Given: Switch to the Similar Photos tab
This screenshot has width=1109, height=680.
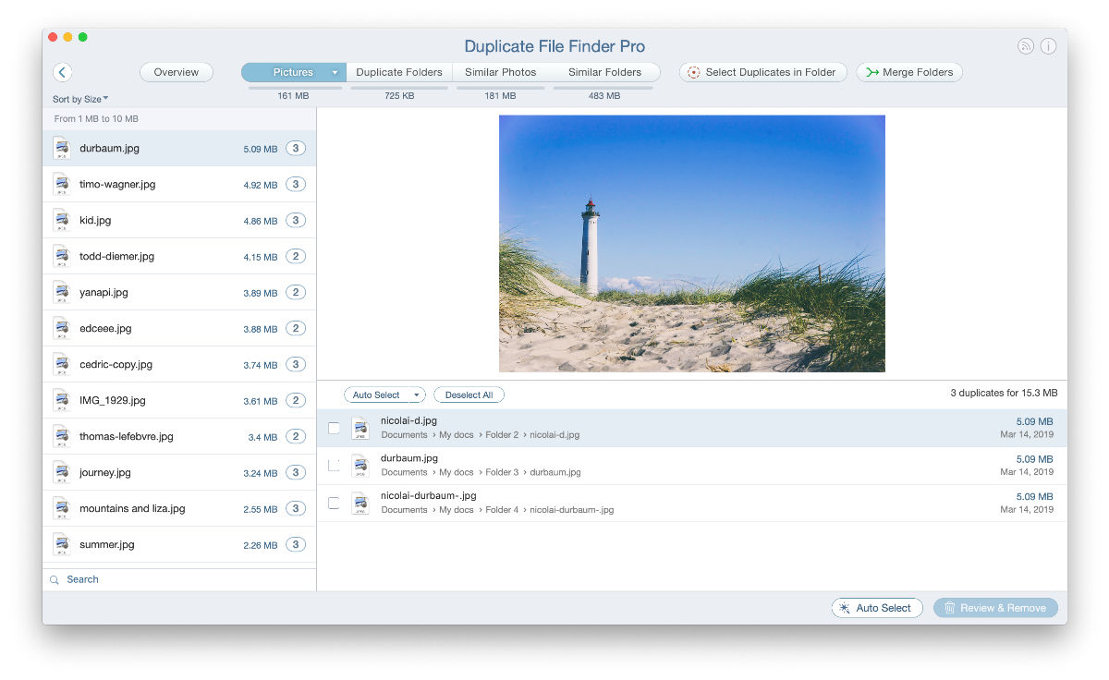Looking at the screenshot, I should point(501,72).
